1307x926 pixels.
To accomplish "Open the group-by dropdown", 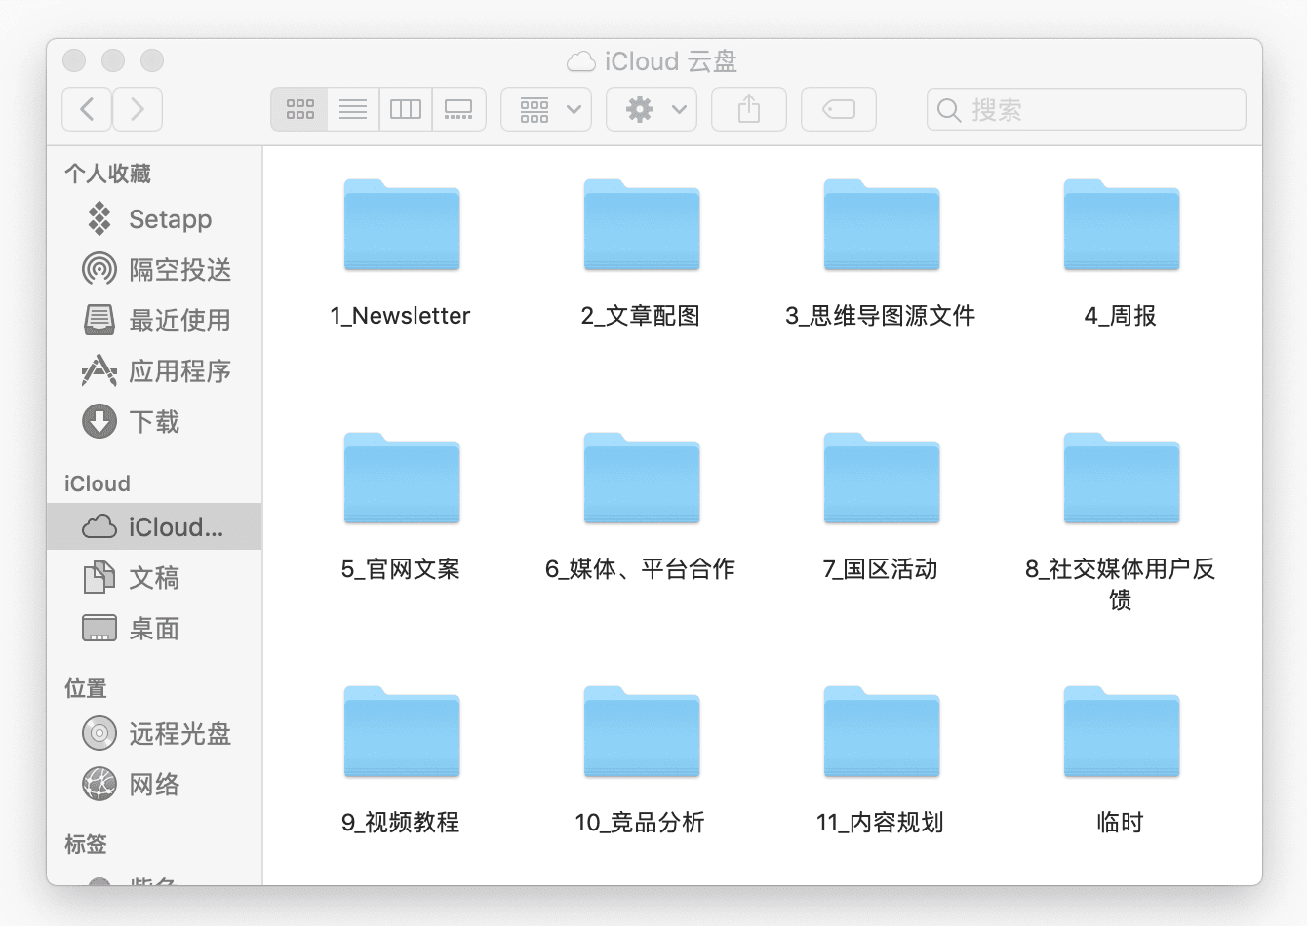I will 545,109.
